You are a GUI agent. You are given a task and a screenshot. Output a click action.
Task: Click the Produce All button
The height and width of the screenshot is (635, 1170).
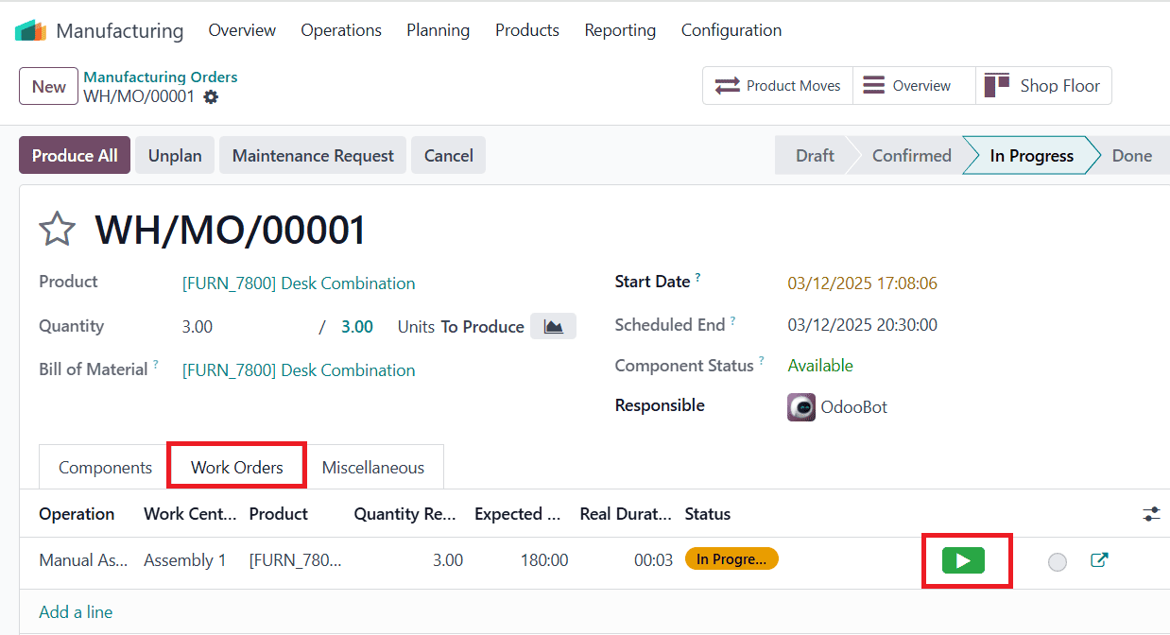point(75,156)
